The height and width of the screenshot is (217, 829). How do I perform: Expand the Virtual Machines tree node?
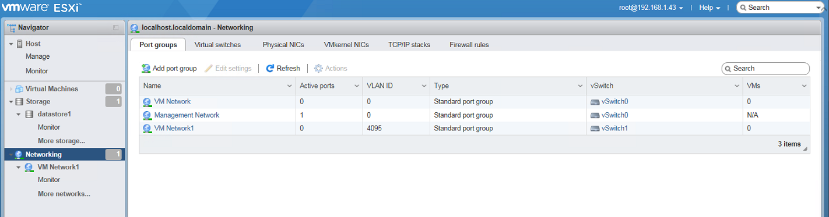tap(11, 89)
